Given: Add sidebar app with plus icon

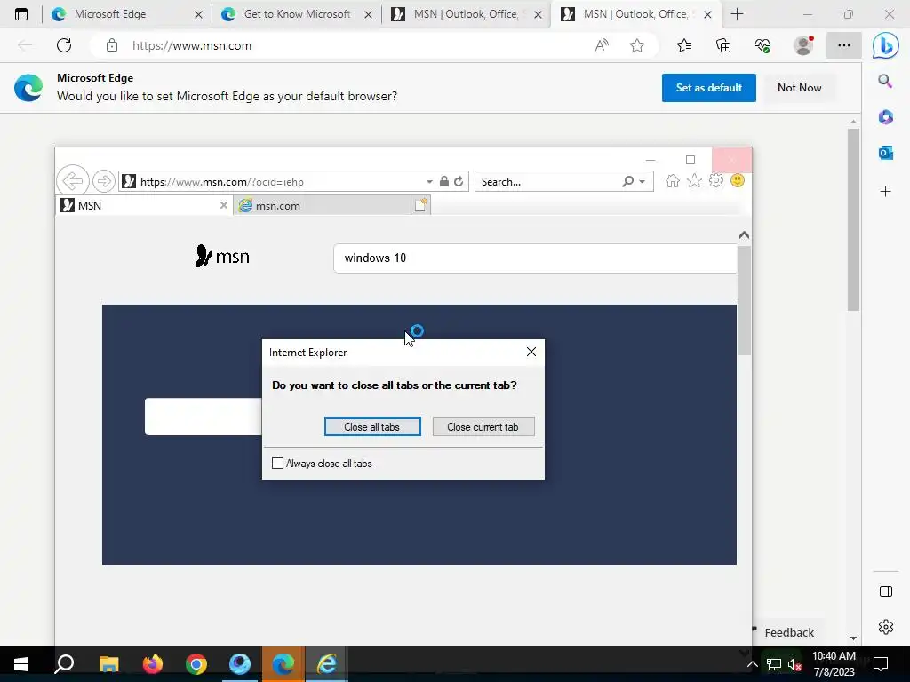Looking at the screenshot, I should coord(886,192).
